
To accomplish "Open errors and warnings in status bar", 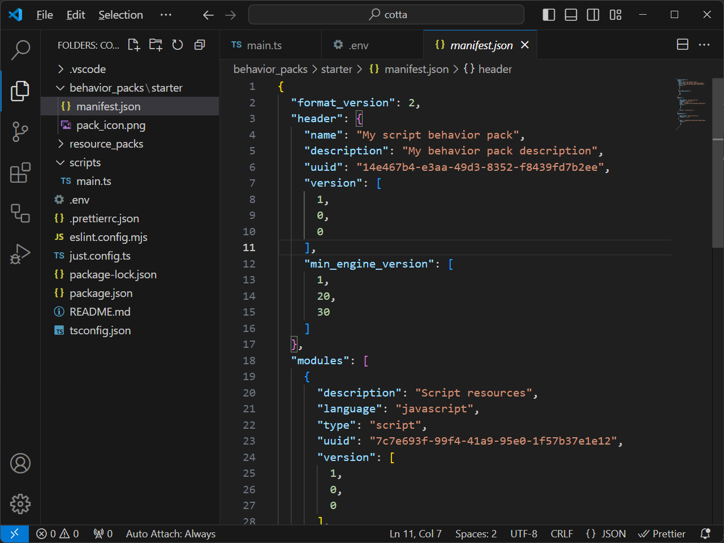I will click(x=58, y=533).
